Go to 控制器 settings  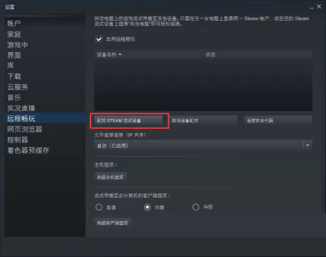click(x=44, y=140)
